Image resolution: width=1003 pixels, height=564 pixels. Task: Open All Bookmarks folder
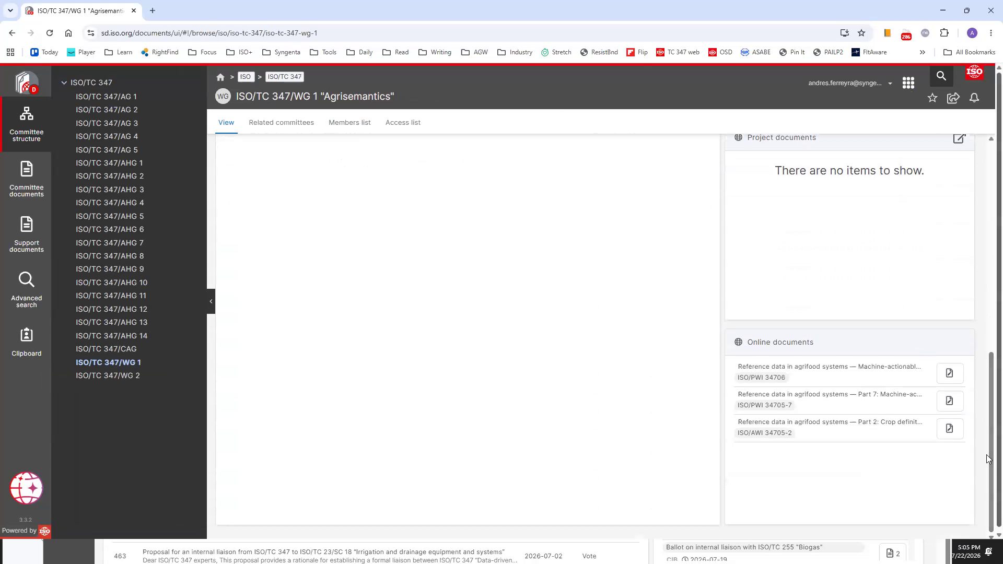969,52
